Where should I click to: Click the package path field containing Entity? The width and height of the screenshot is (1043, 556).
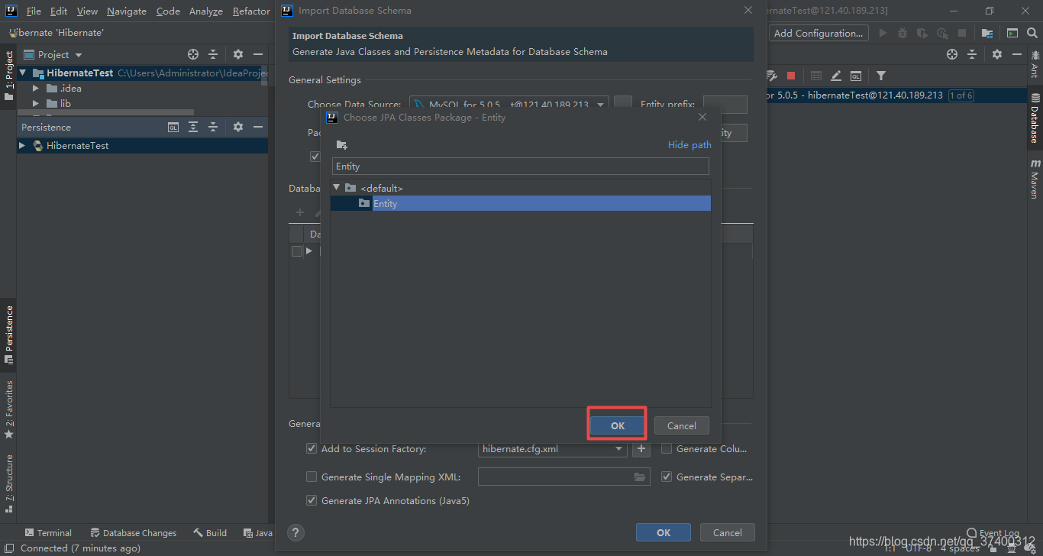[521, 166]
